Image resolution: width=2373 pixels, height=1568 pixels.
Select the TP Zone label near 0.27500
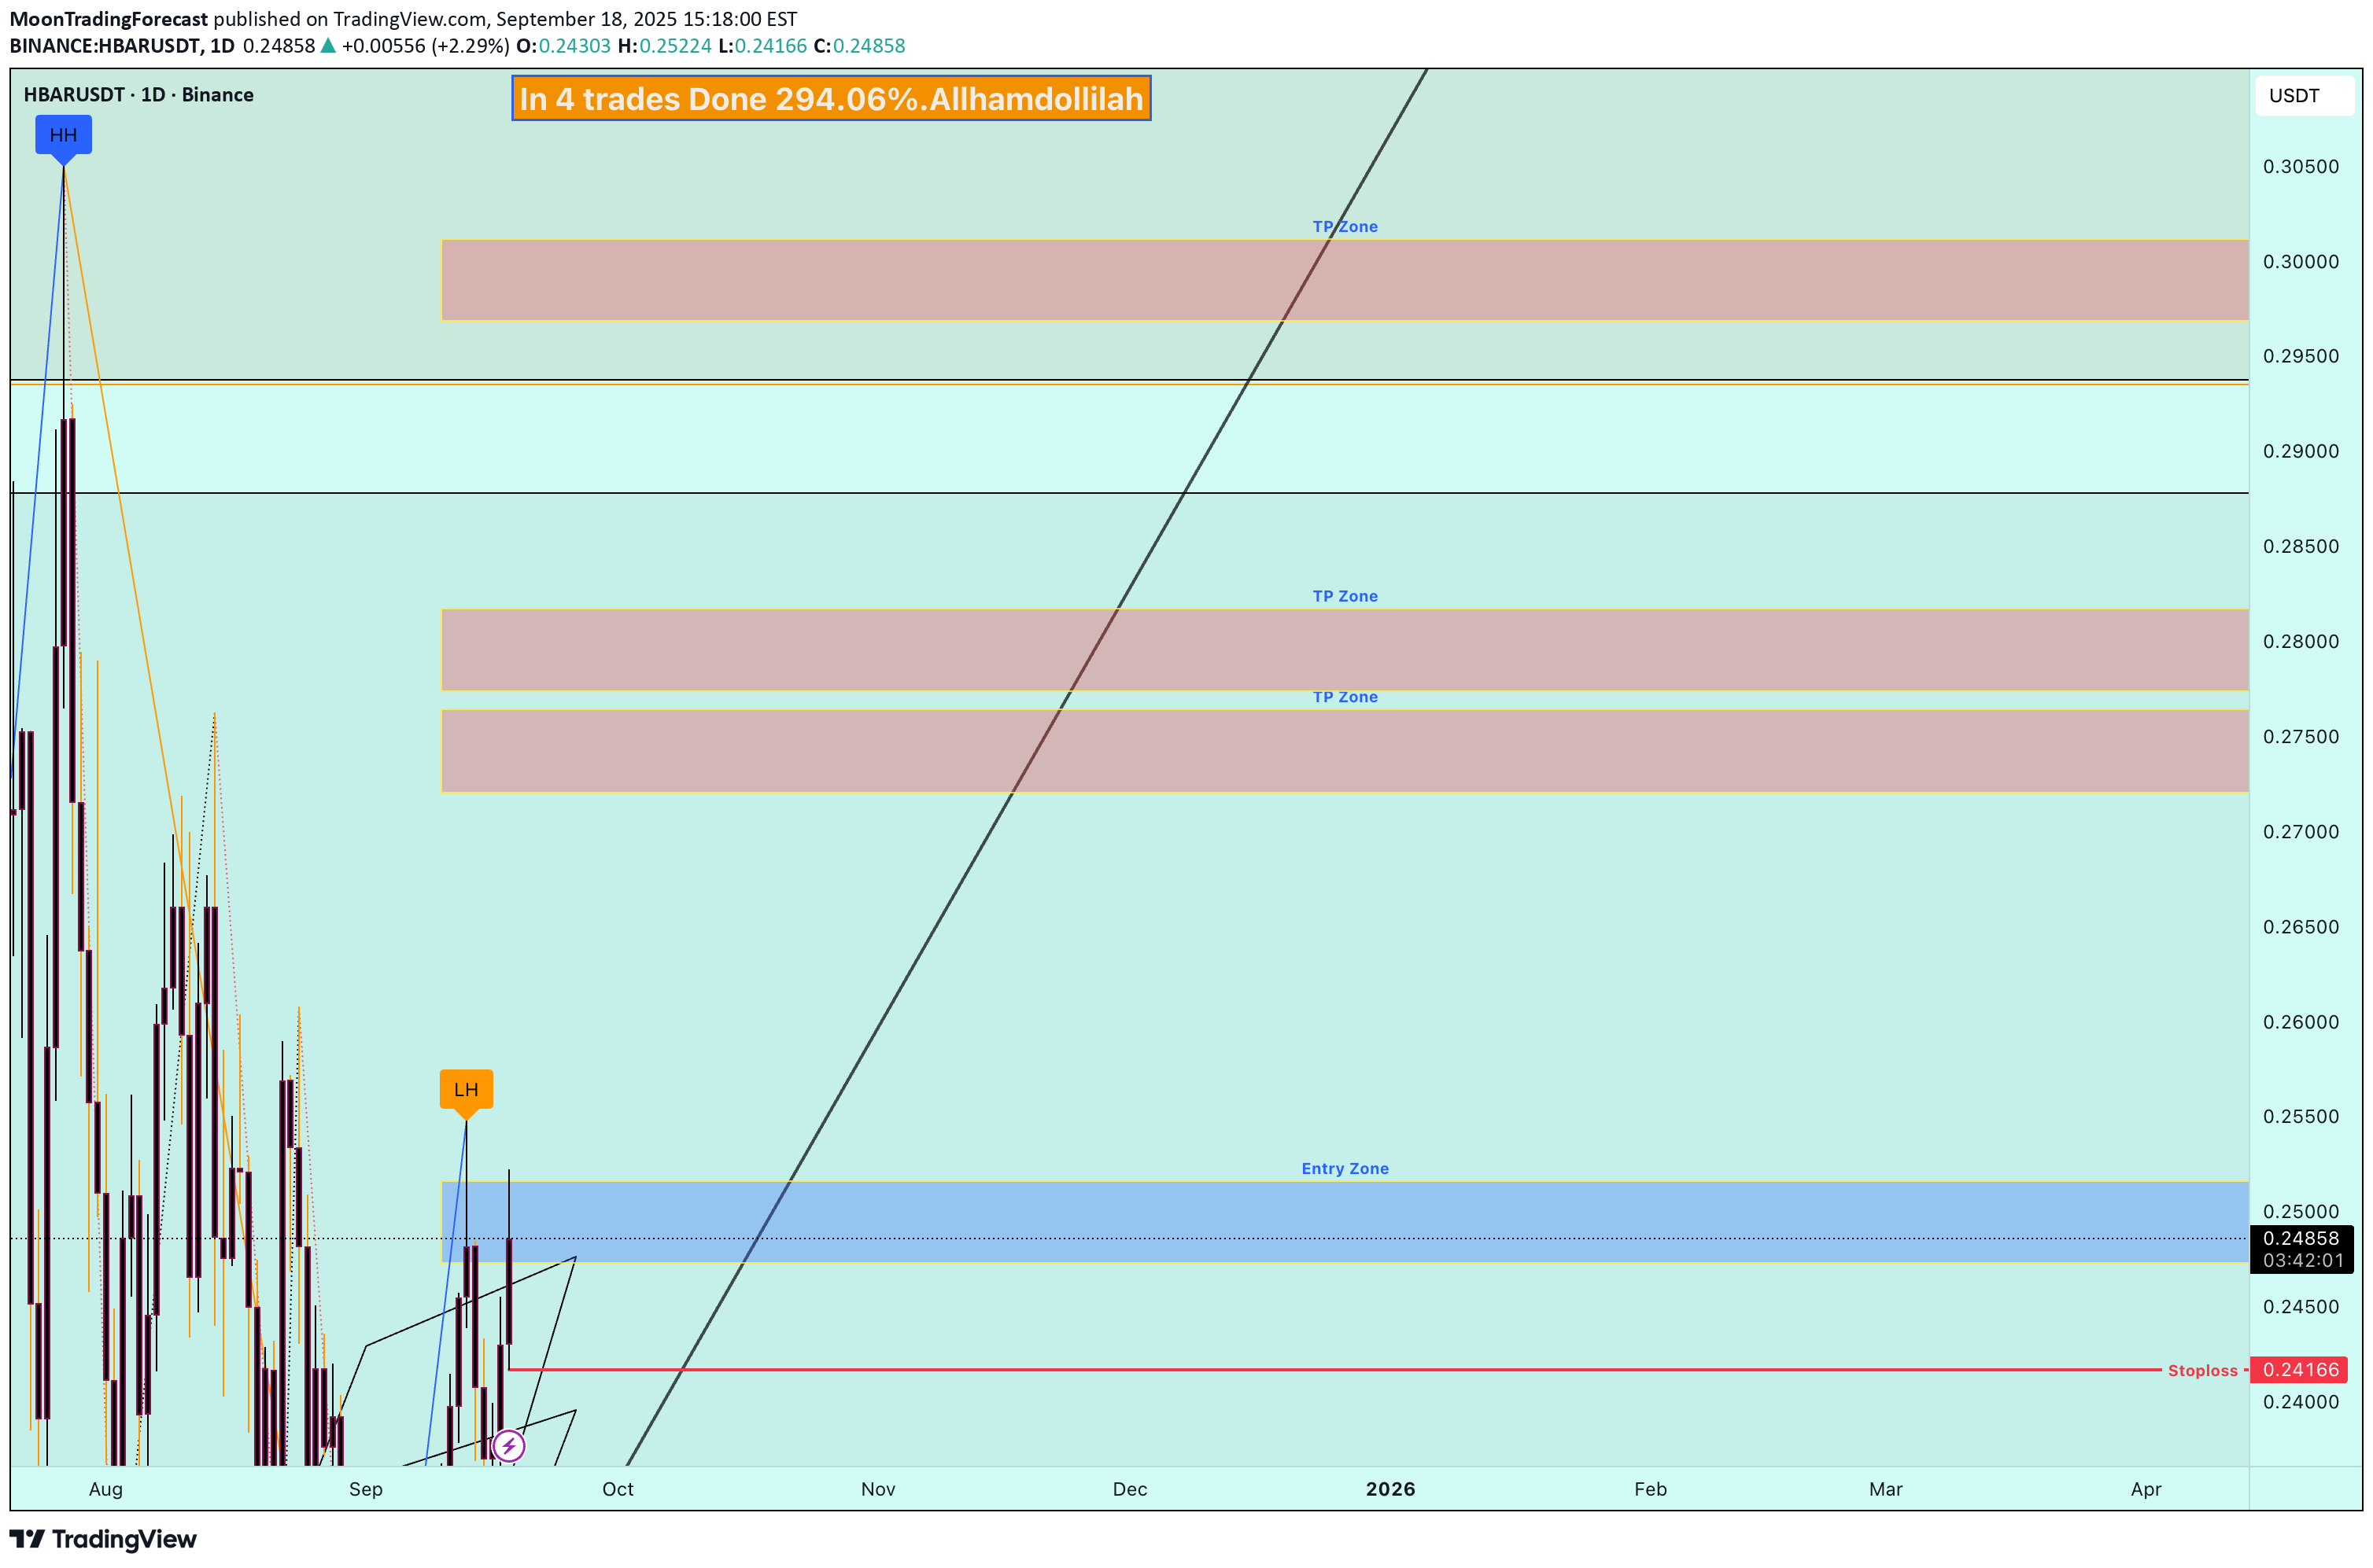(x=1345, y=697)
